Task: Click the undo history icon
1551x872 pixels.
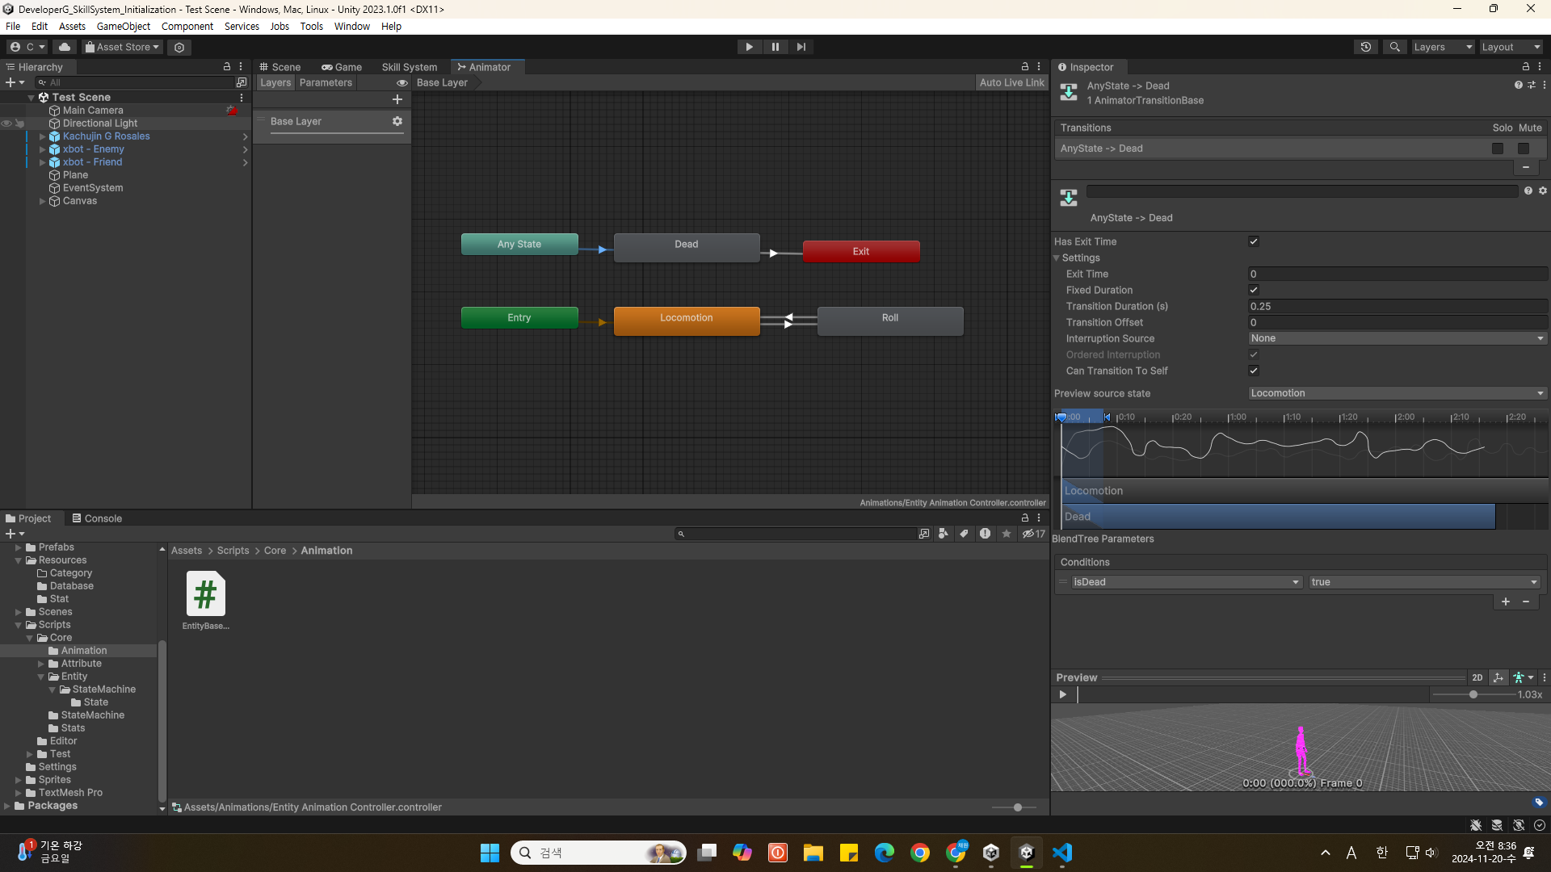Action: (x=1366, y=47)
